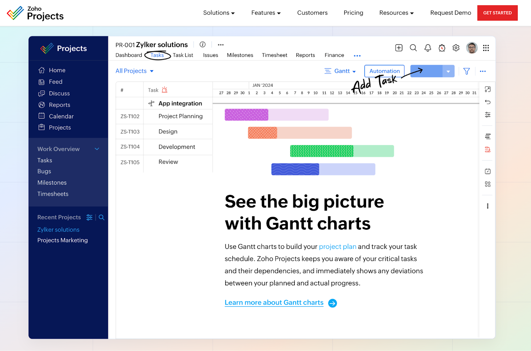
Task: Click Learn more about Gantt charts link
Action: point(273,302)
